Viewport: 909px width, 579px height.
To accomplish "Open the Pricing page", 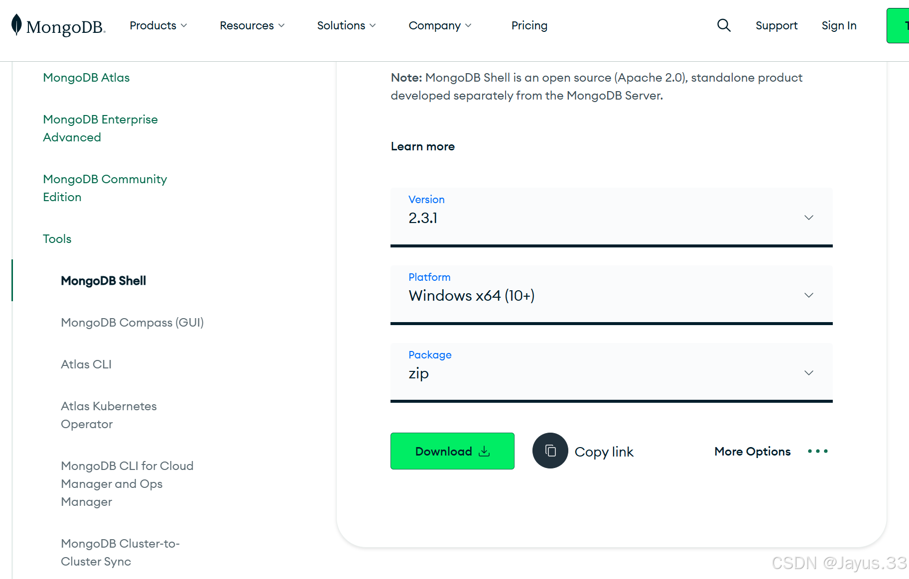I will 529,25.
